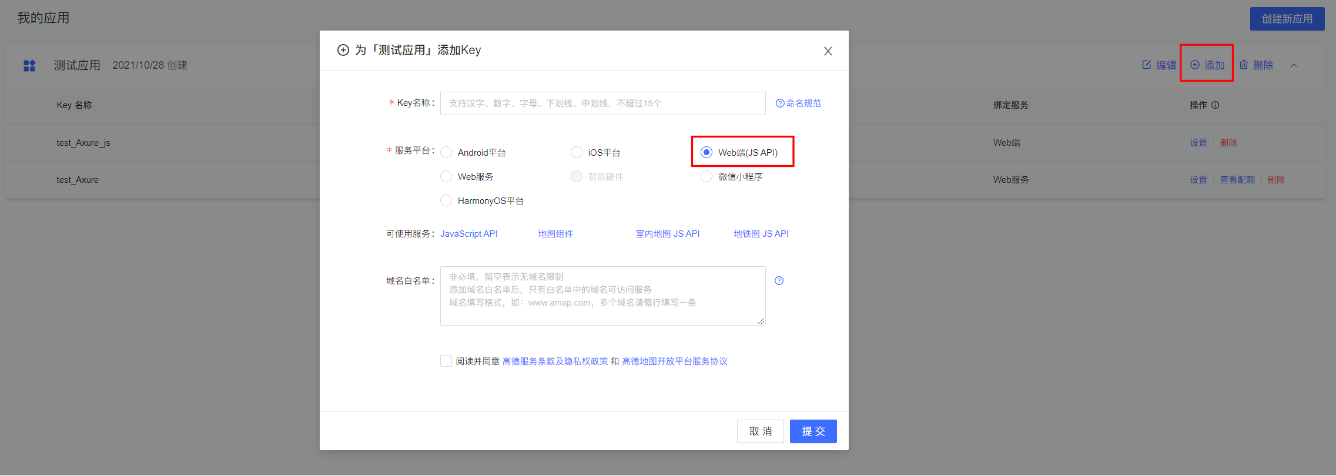Select the Web服务 radio button

point(446,177)
